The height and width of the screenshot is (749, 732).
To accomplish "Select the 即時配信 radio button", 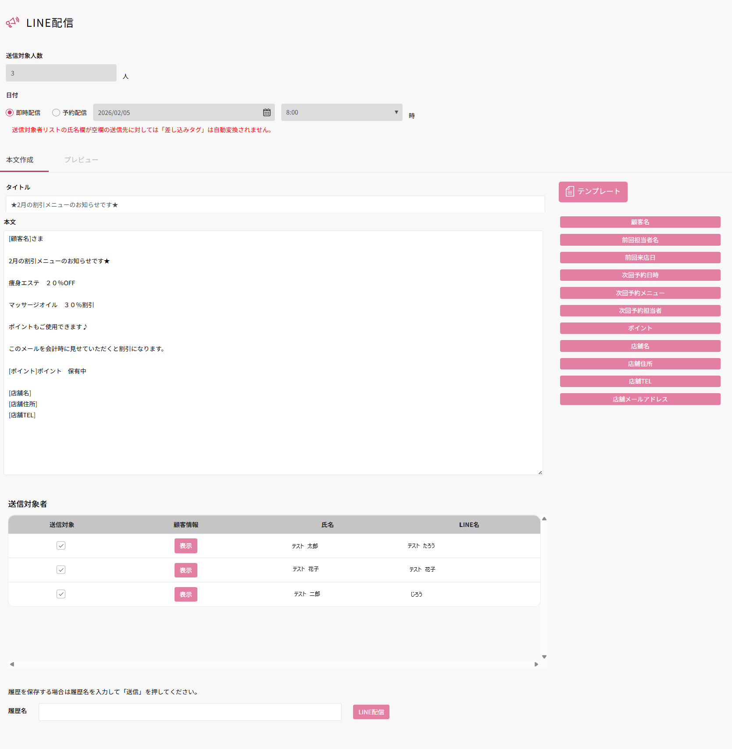I will click(10, 113).
